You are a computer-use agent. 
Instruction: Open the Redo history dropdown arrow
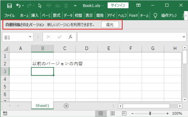click(34, 6)
